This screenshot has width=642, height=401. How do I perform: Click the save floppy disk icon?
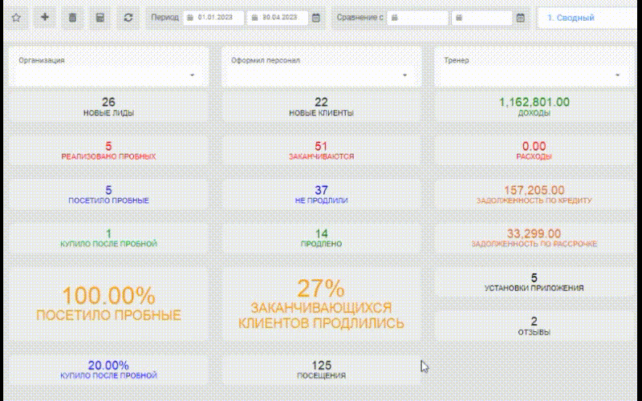coord(100,18)
